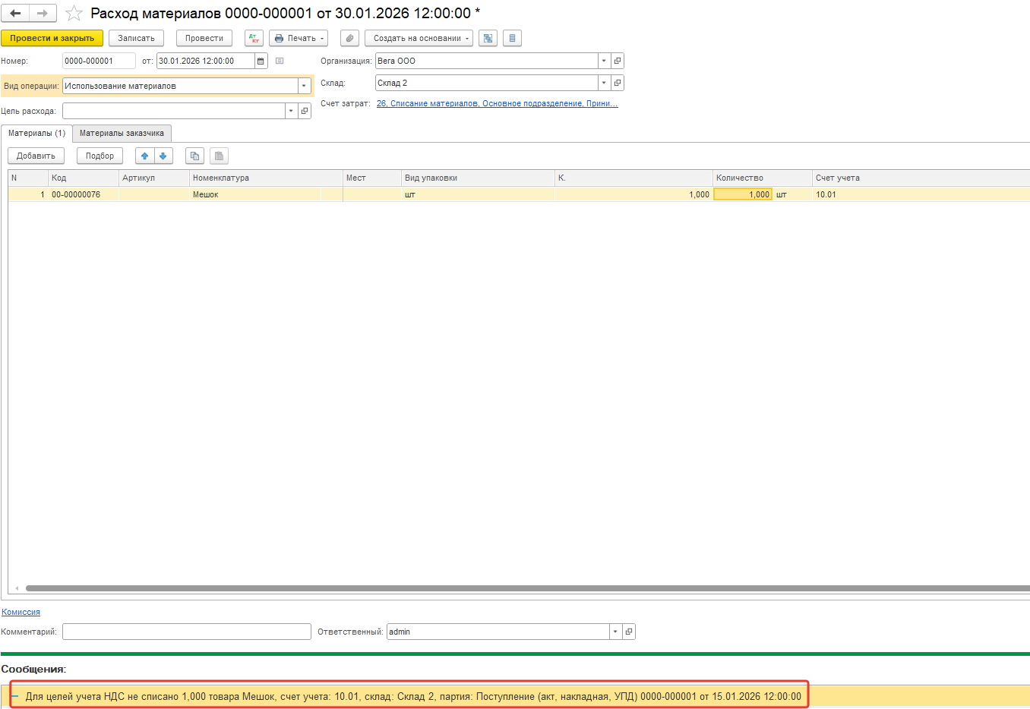Copy rows with the copy icon
1030x709 pixels.
pos(195,156)
